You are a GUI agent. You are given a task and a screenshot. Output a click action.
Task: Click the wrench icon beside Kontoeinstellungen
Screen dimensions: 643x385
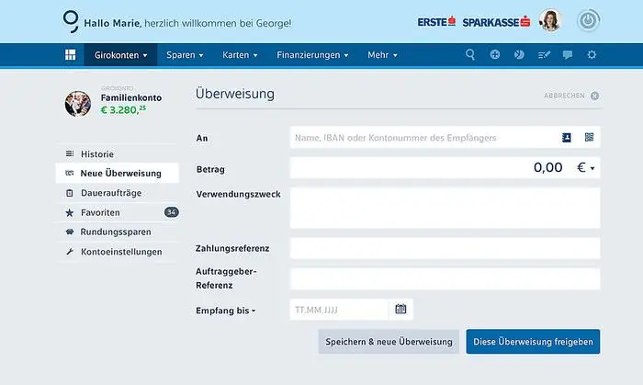coord(70,252)
